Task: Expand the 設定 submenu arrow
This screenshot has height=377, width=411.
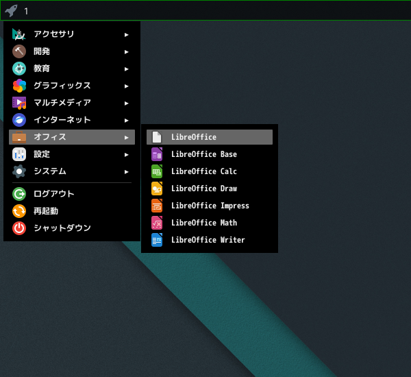Action: [126, 155]
